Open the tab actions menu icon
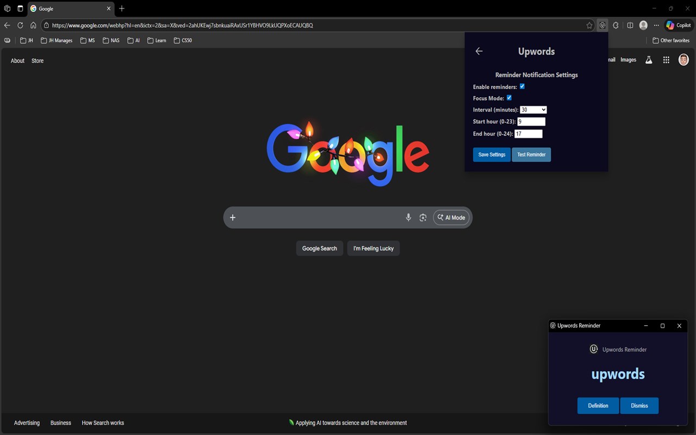 tap(20, 9)
